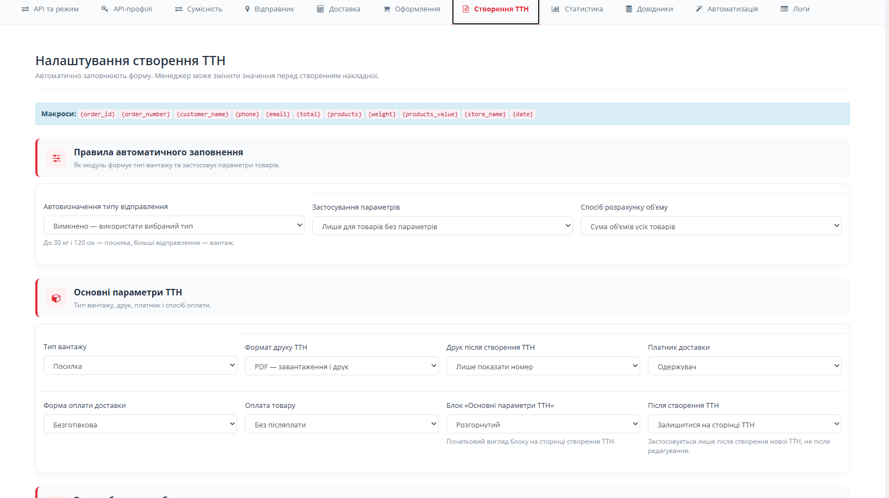Click the {order_id} macro
Screen dimensions: 889x498
(x=98, y=114)
